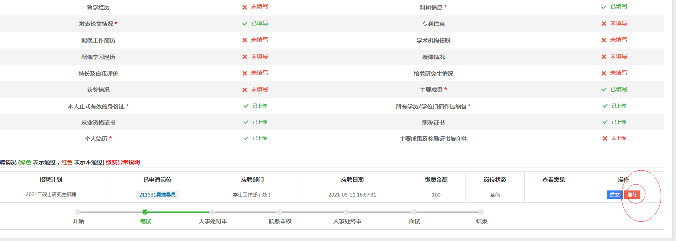
Task: Click the green check icon for 职称证书
Action: pyautogui.click(x=605, y=122)
